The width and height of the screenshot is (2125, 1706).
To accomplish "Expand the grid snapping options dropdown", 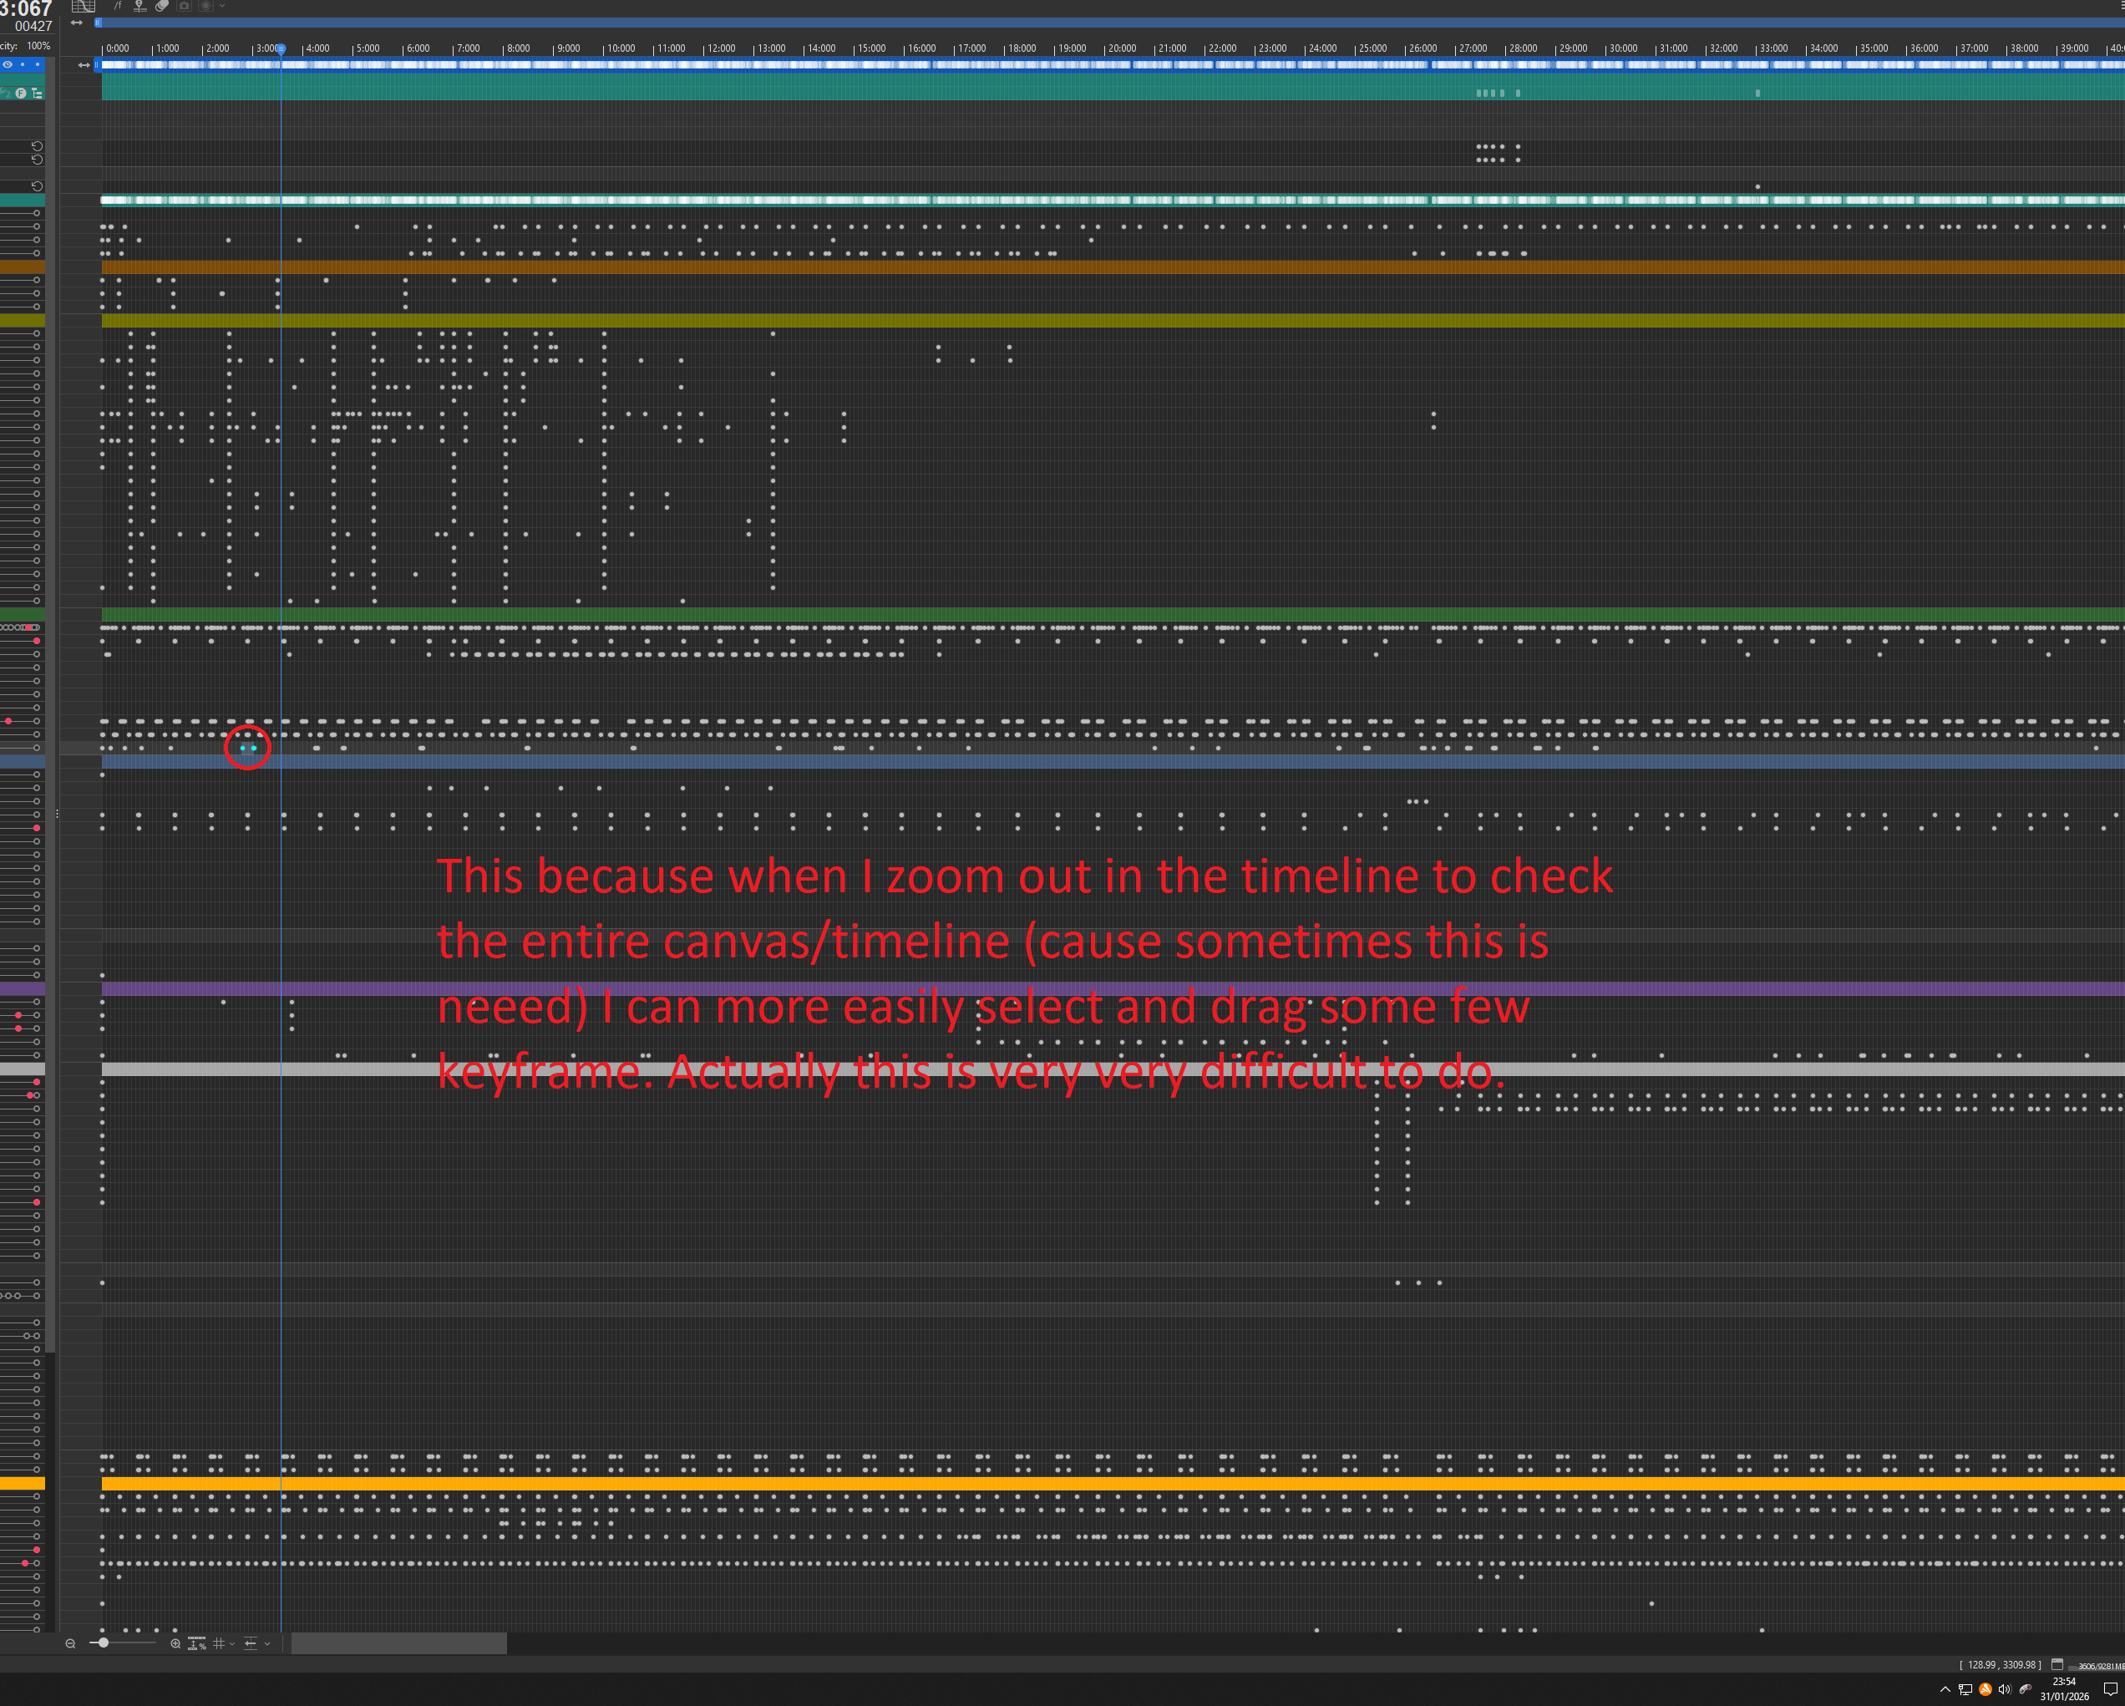I will pyautogui.click(x=232, y=1643).
